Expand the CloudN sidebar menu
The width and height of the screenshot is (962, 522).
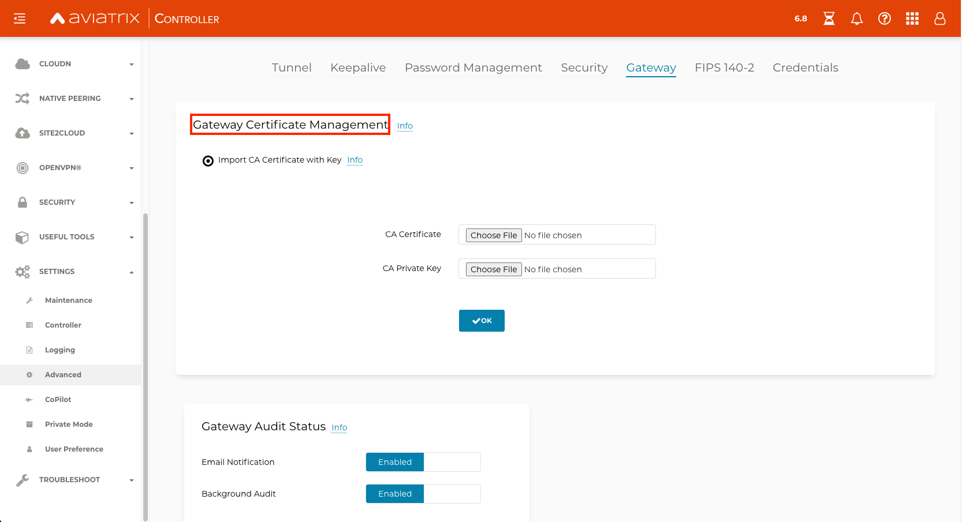click(x=74, y=64)
